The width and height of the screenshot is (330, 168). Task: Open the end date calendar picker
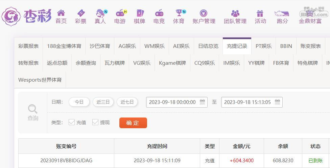(277, 102)
